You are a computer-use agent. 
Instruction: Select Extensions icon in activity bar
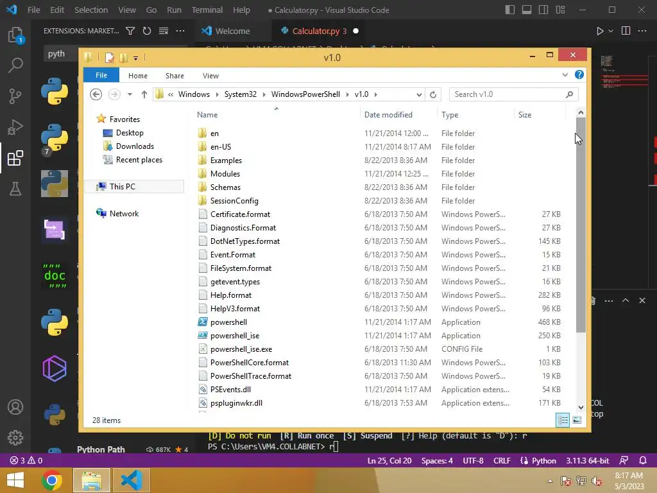(15, 158)
